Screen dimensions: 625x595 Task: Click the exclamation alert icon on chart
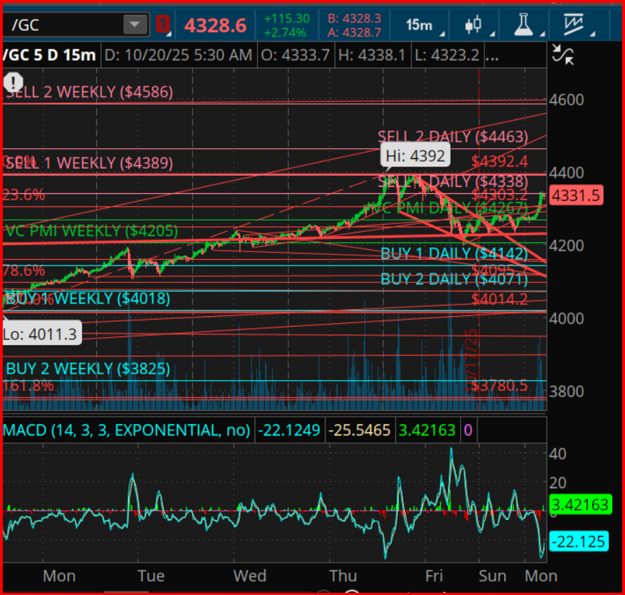(15, 82)
